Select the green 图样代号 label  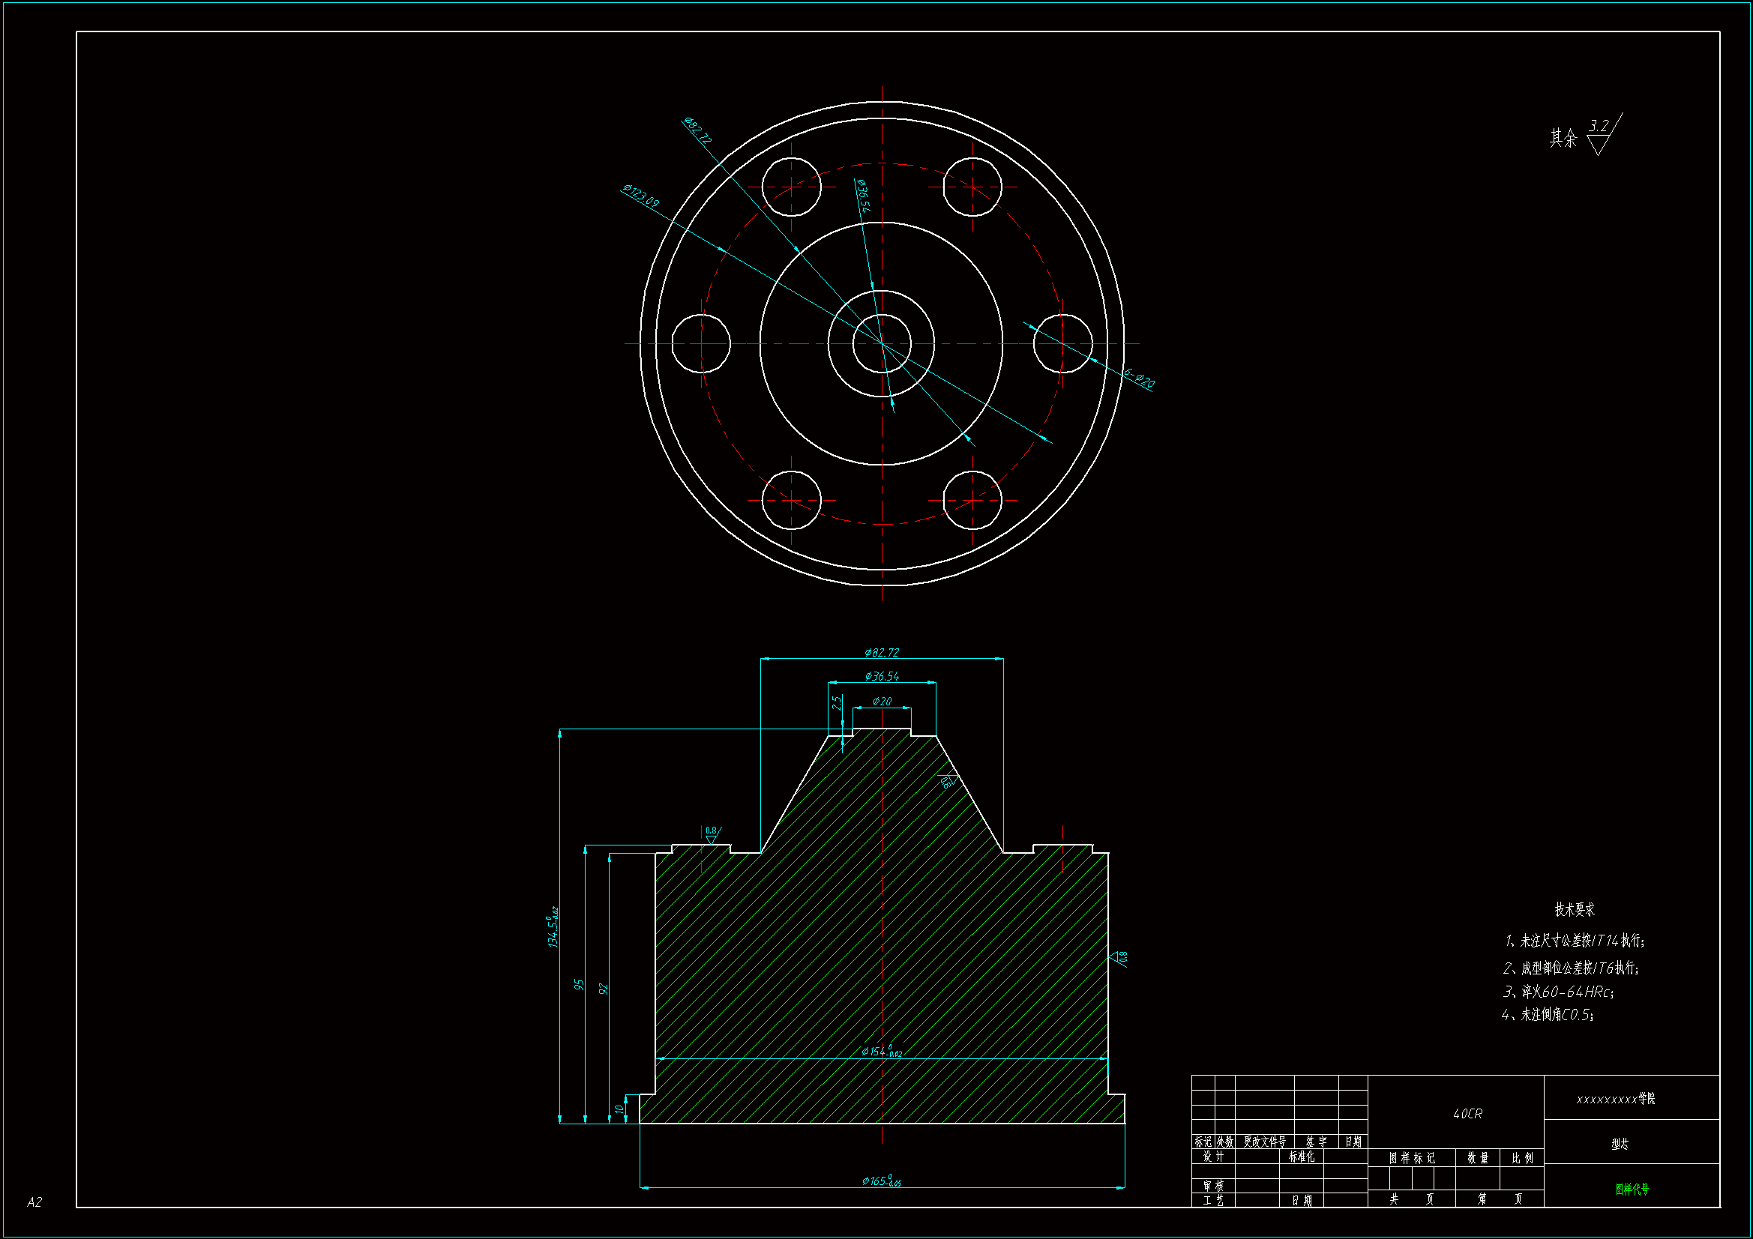pyautogui.click(x=1632, y=1189)
